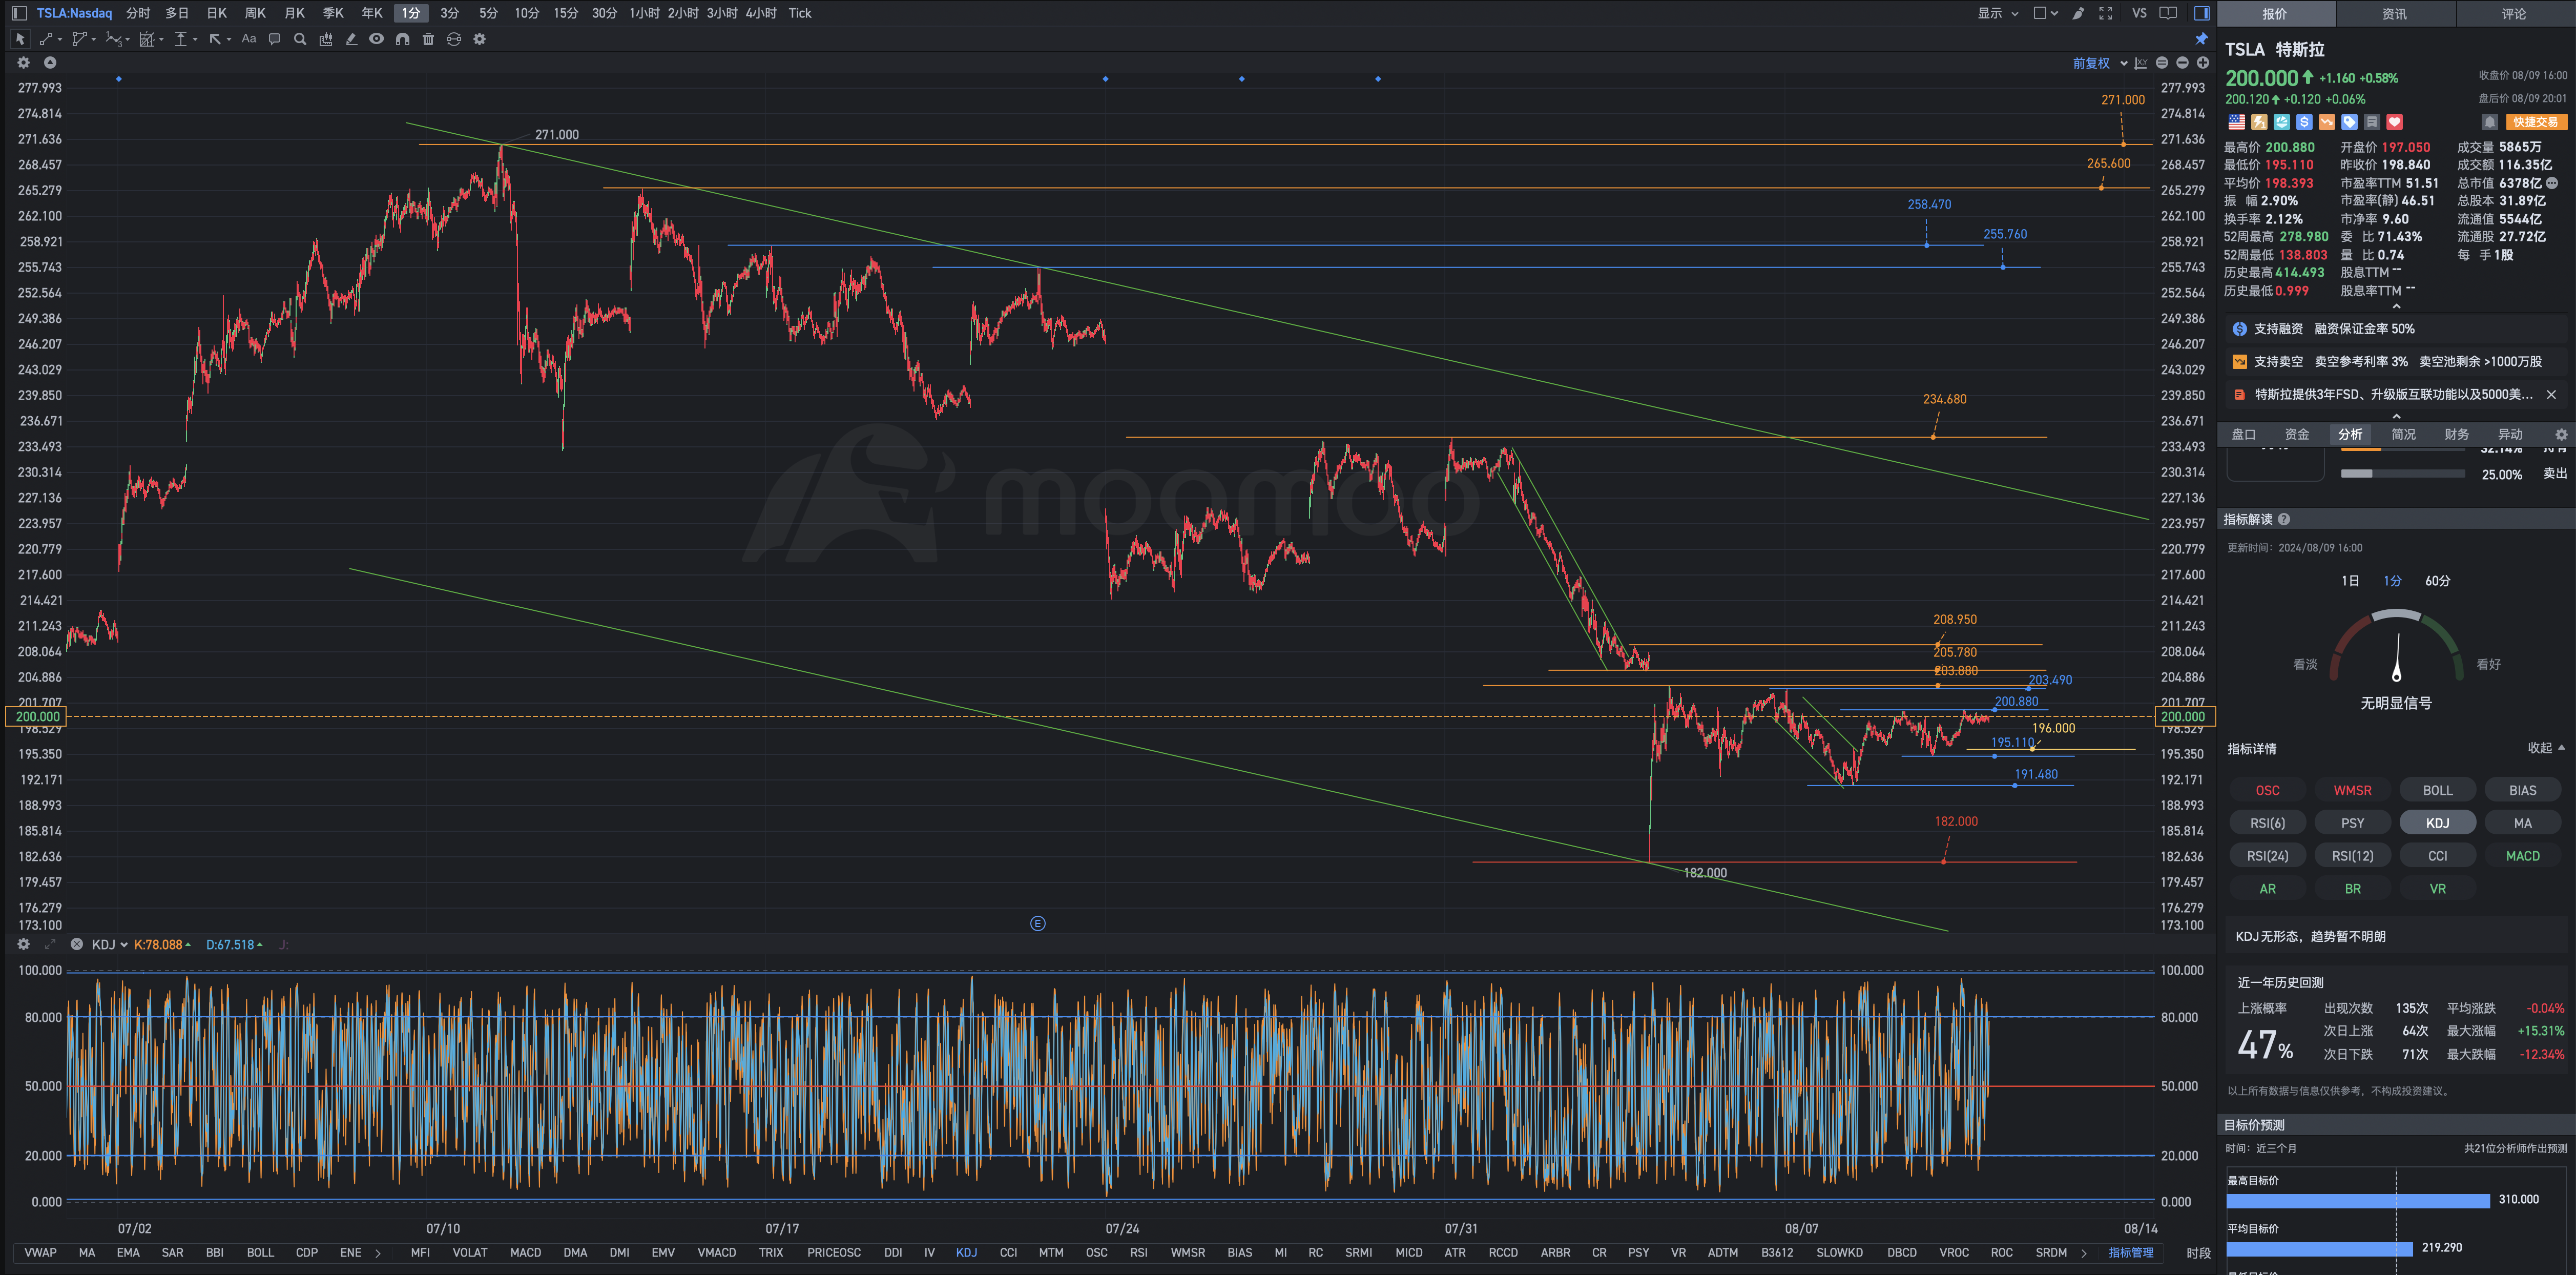Add TSLA to favorites heart icon

pyautogui.click(x=2394, y=122)
